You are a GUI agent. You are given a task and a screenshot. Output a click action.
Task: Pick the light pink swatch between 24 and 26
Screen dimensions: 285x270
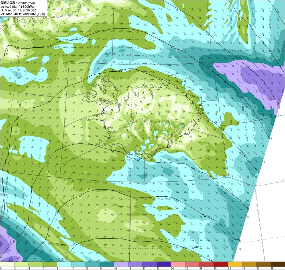pyautogui.click(x=178, y=264)
